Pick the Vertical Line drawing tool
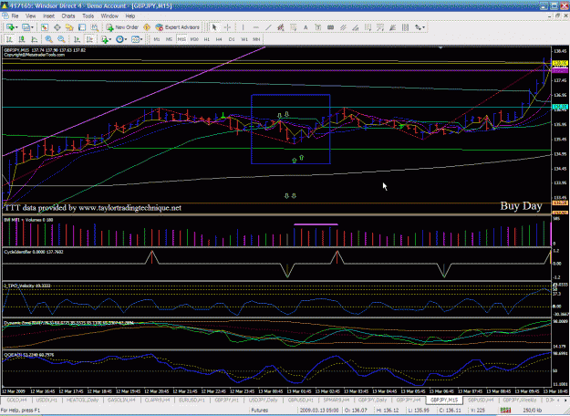Image resolution: width=570 pixels, height=416 pixels. pyautogui.click(x=244, y=27)
